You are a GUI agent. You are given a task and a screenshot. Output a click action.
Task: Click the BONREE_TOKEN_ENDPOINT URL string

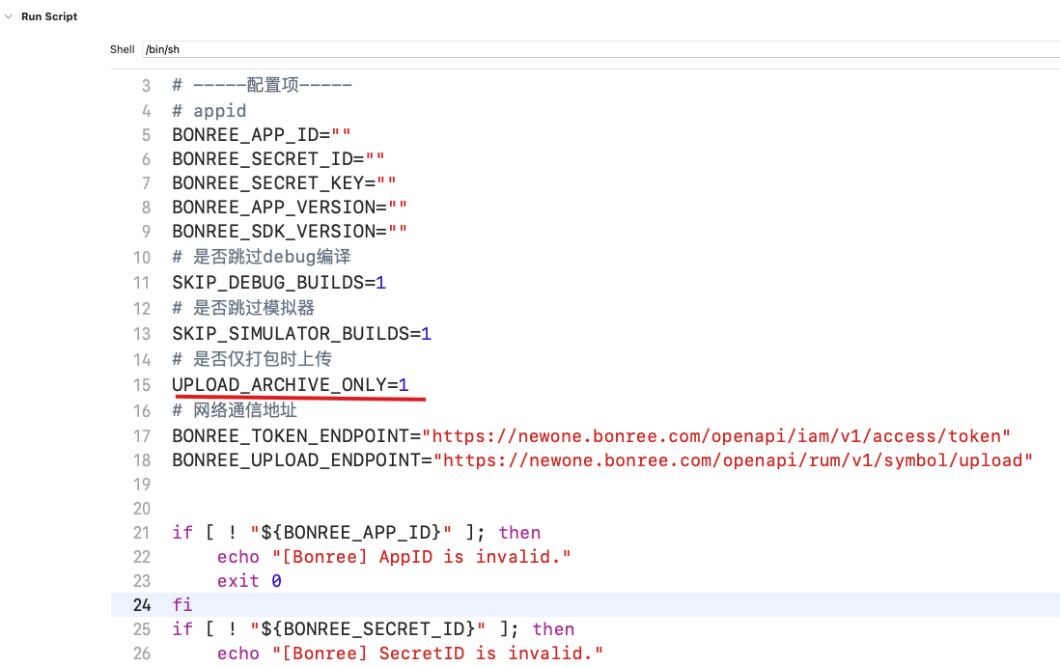[716, 436]
